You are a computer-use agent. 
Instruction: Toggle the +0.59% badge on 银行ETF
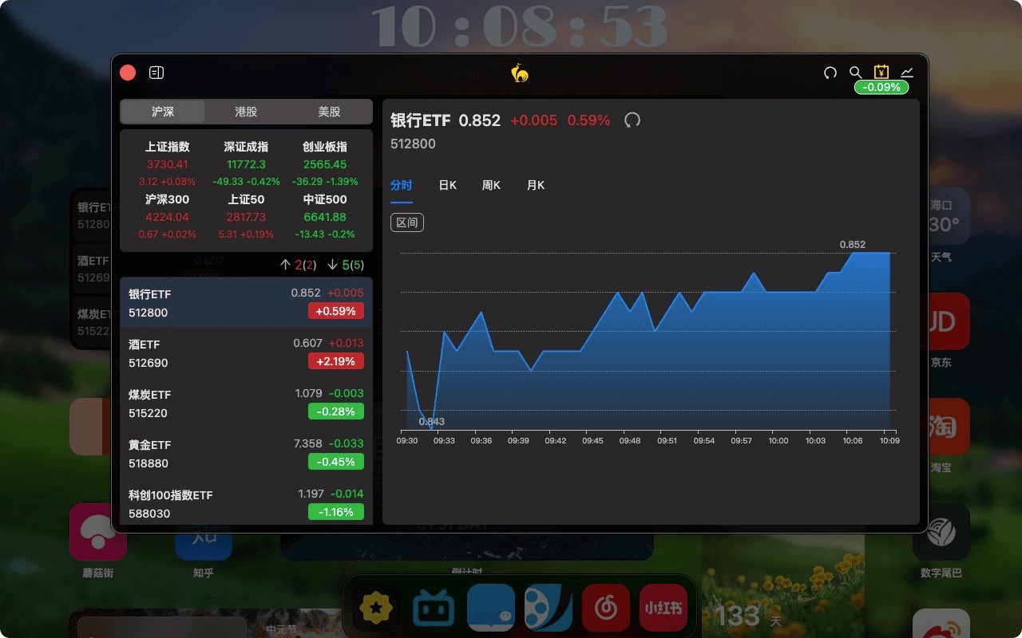336,311
